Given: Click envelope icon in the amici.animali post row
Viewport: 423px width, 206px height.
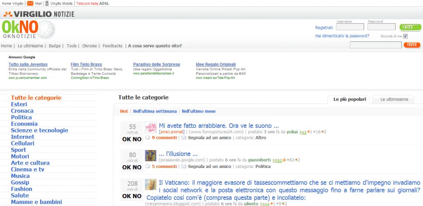Looking at the screenshot, I should tap(183, 138).
